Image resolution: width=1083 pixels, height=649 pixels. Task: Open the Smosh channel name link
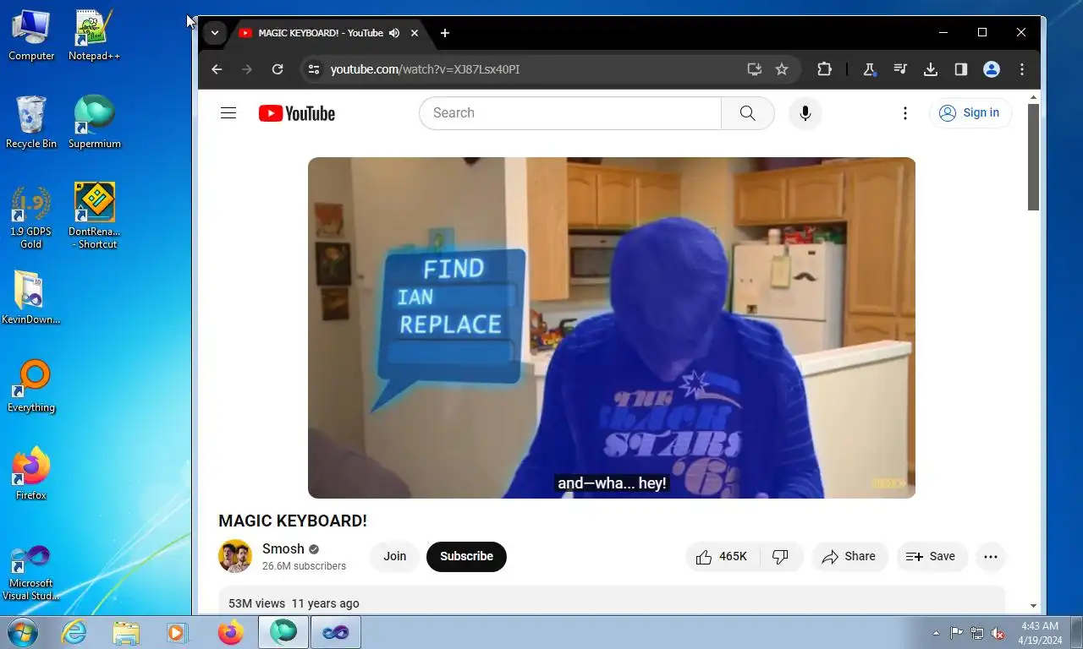(283, 548)
